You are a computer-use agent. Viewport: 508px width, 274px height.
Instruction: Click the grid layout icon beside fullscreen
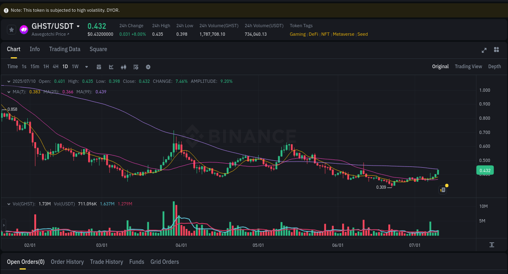(x=496, y=50)
